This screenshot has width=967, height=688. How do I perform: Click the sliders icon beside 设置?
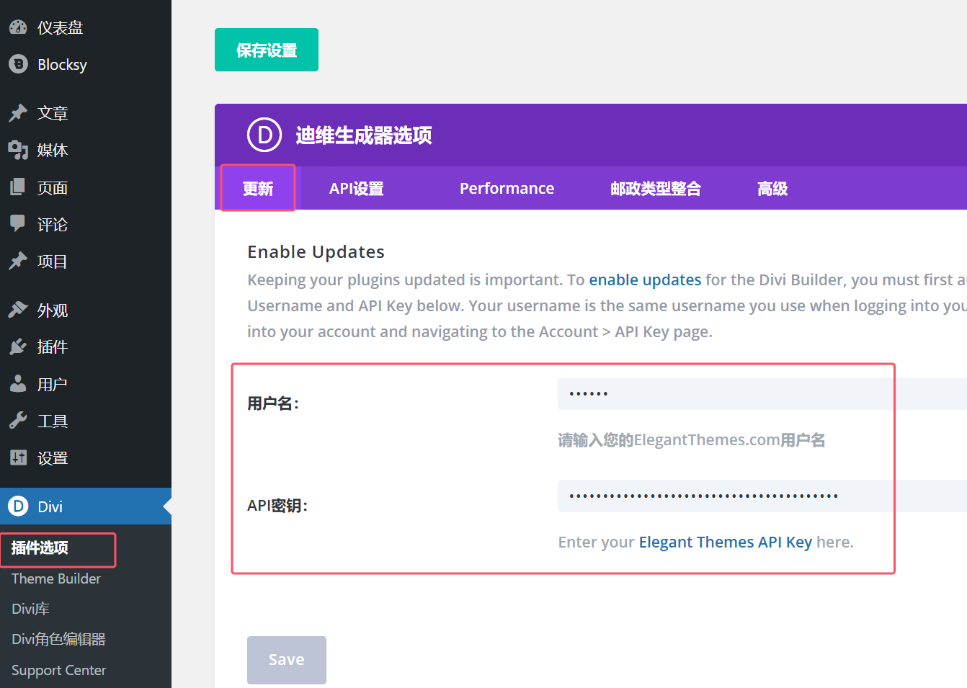click(x=18, y=457)
